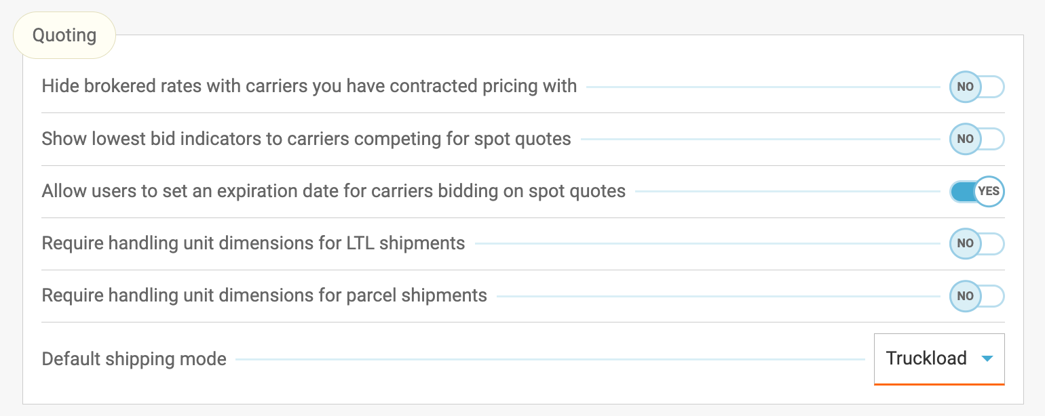Viewport: 1045px width, 416px height.
Task: Click the blue caret beside Truckload
Action: pyautogui.click(x=987, y=359)
